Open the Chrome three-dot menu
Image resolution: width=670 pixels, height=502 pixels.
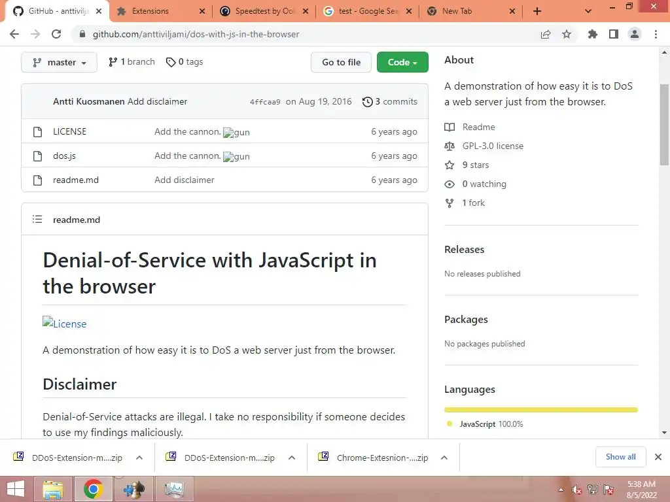[656, 34]
